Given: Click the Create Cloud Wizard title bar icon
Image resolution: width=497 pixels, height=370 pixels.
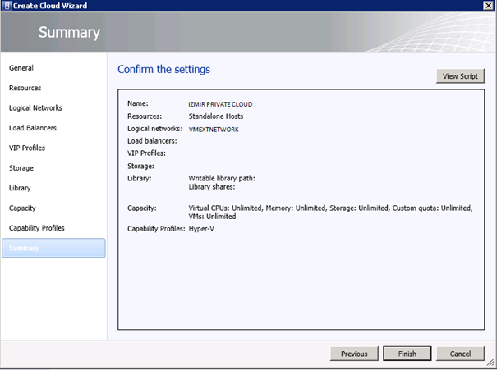Looking at the screenshot, I should click(7, 6).
